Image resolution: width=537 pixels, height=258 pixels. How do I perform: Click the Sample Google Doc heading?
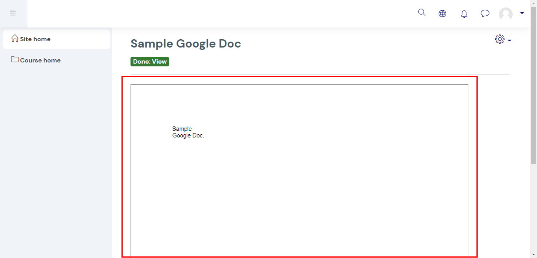click(x=186, y=44)
